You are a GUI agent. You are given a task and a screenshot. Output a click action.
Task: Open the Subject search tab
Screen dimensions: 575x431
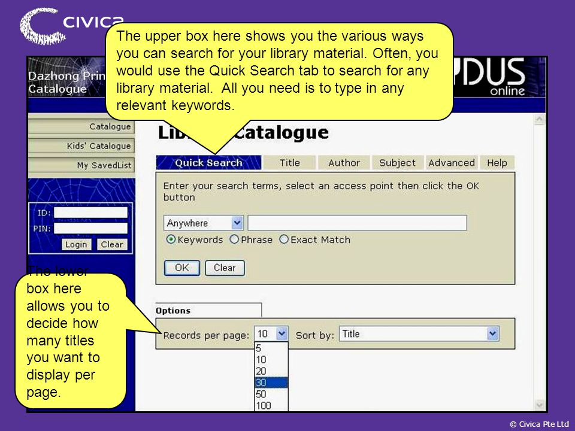click(398, 163)
